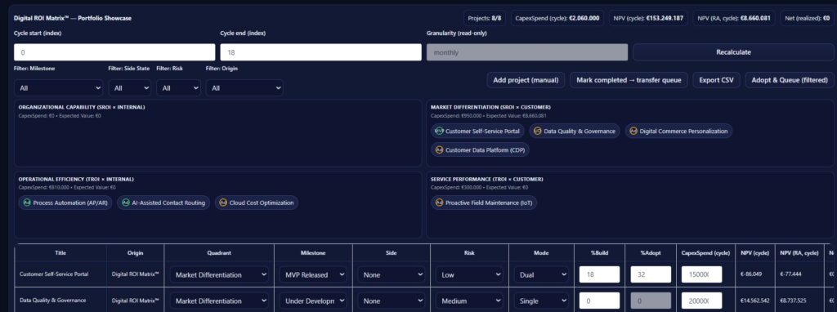Edit CapexSpend field for Customer Self-Service Portal row

point(702,274)
